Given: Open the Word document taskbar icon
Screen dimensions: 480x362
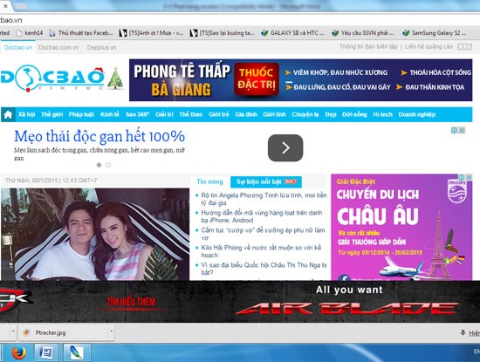Looking at the screenshot, I should (x=46, y=352).
